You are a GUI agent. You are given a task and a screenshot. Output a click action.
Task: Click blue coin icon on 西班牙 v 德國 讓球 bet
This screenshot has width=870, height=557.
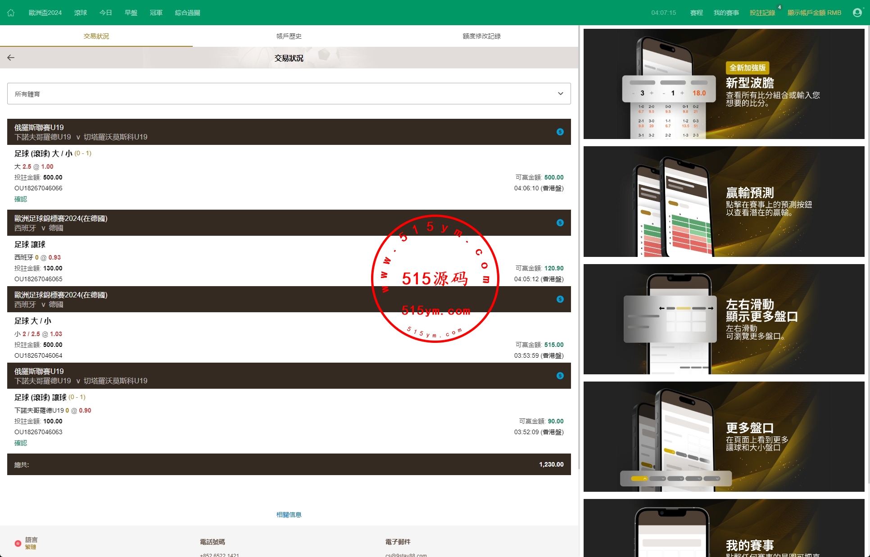[x=560, y=223]
